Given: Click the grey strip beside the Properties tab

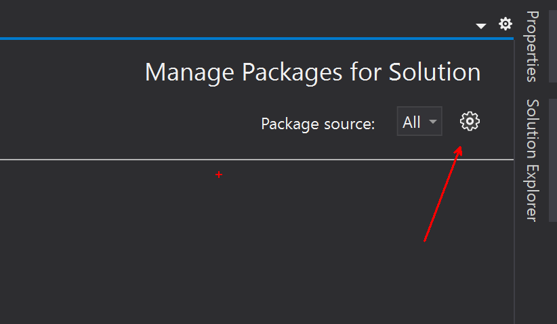Looking at the screenshot, I should (x=553, y=47).
